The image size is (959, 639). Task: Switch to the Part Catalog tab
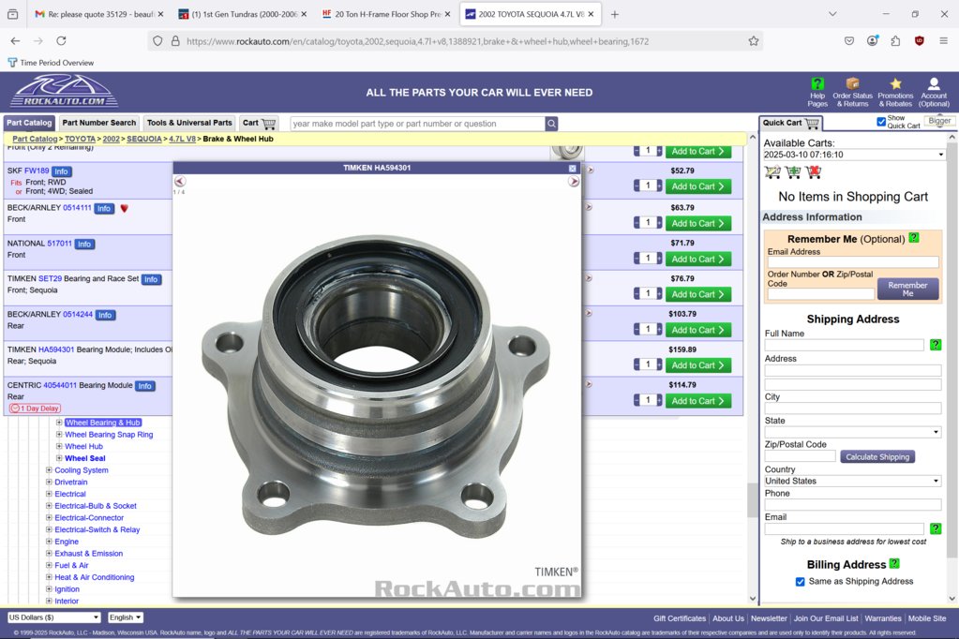[29, 123]
